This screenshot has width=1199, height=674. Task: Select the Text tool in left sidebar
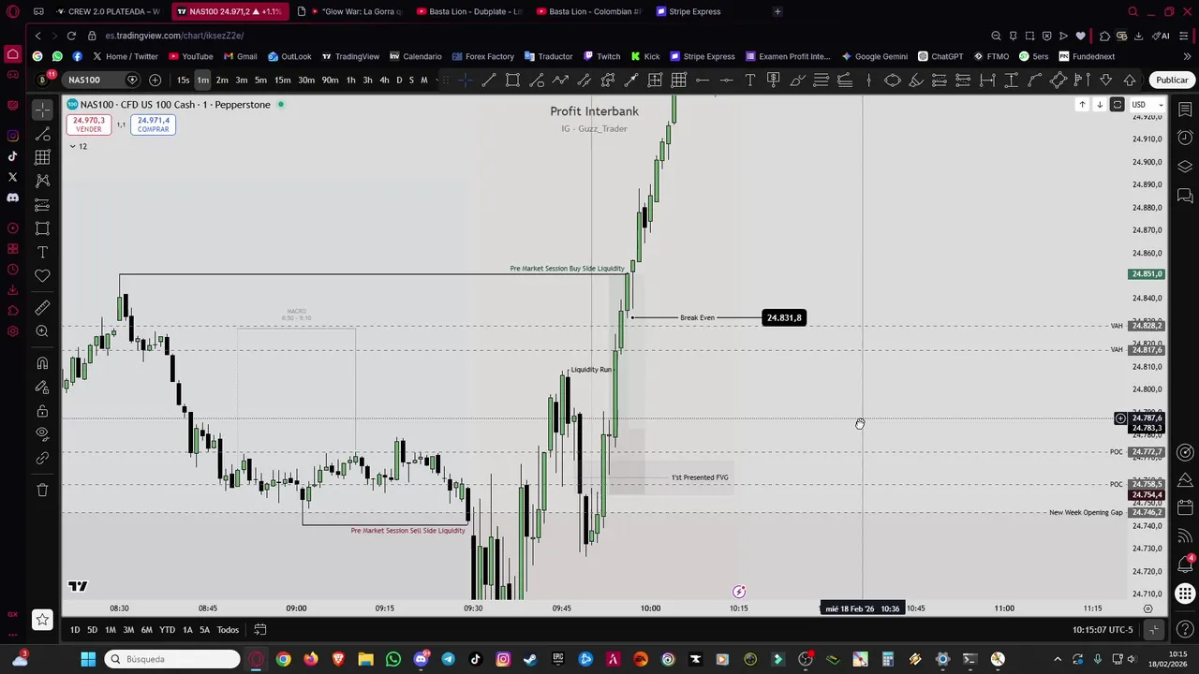(x=42, y=252)
